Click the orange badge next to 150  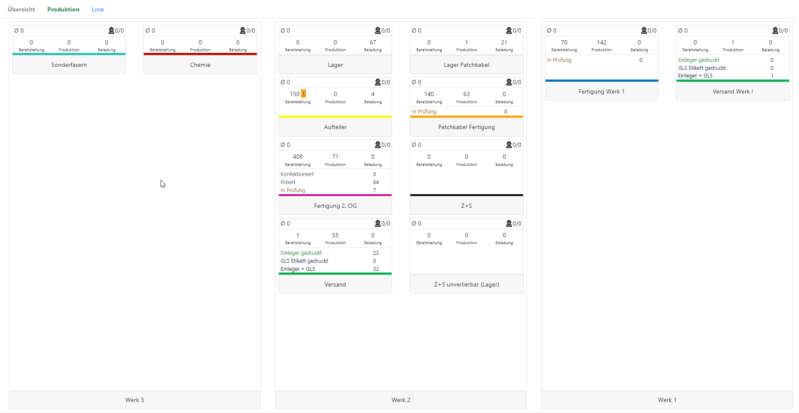[303, 94]
